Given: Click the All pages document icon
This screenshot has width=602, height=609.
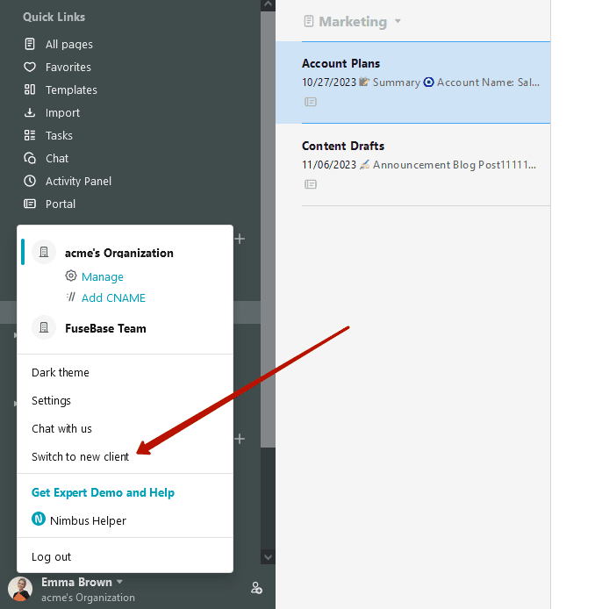Looking at the screenshot, I should click(30, 44).
